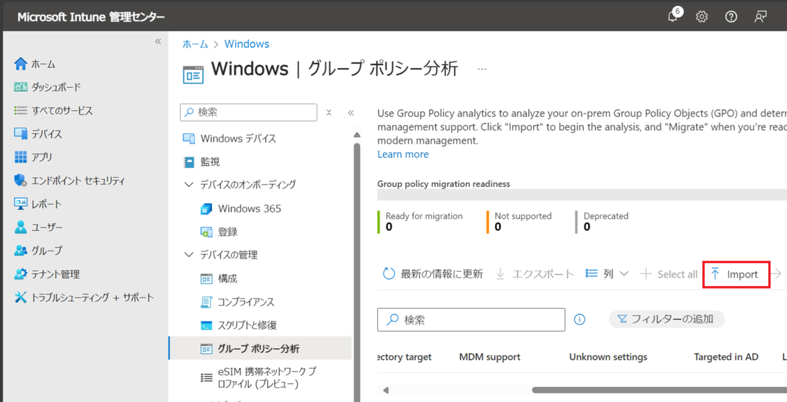Click the info icon beside search
The width and height of the screenshot is (787, 402).
coord(580,319)
